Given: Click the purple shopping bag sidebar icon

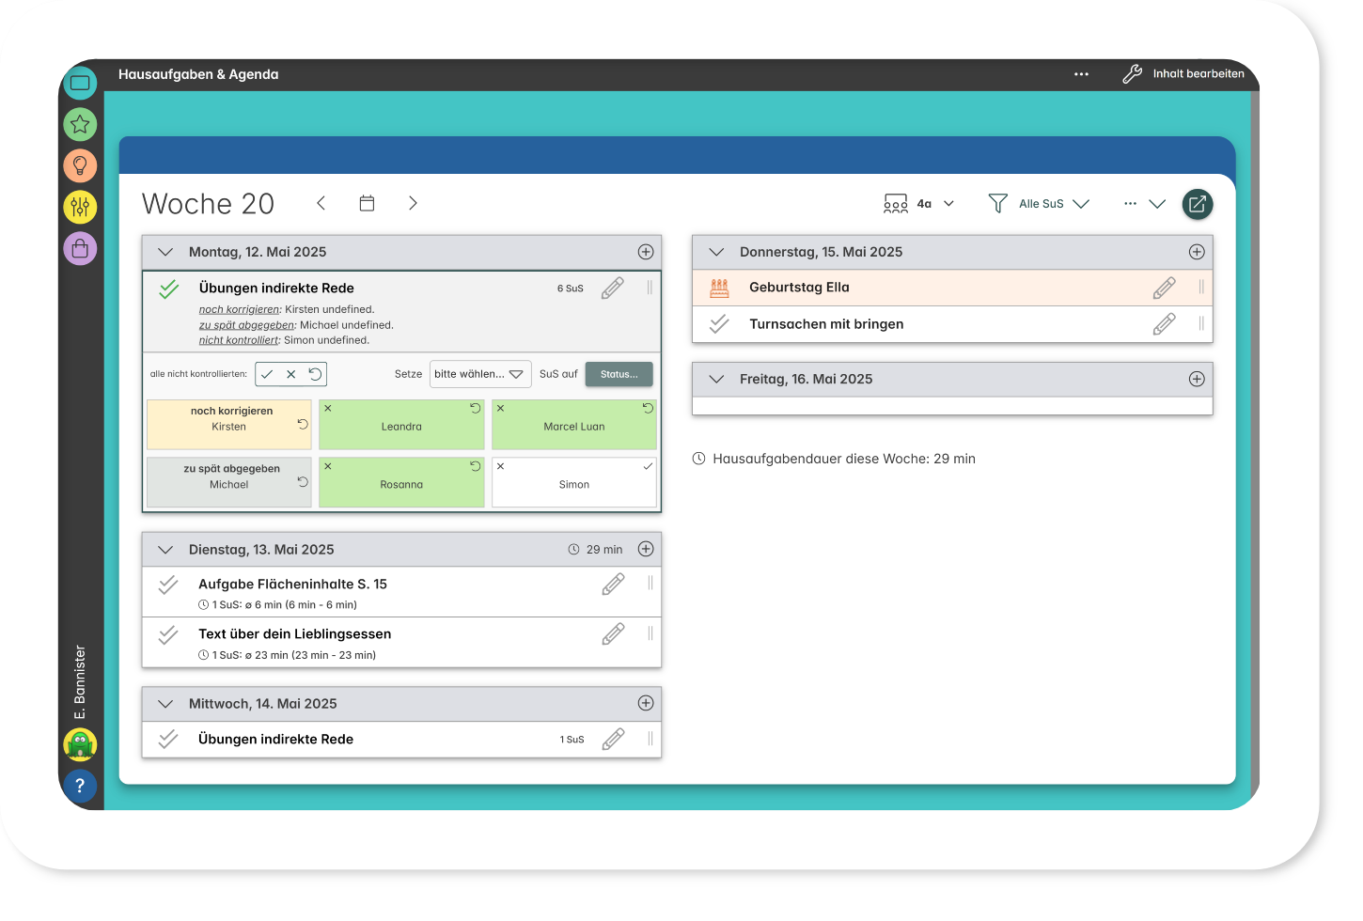Looking at the screenshot, I should (80, 248).
